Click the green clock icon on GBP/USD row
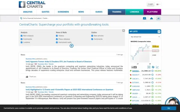 [152, 90]
